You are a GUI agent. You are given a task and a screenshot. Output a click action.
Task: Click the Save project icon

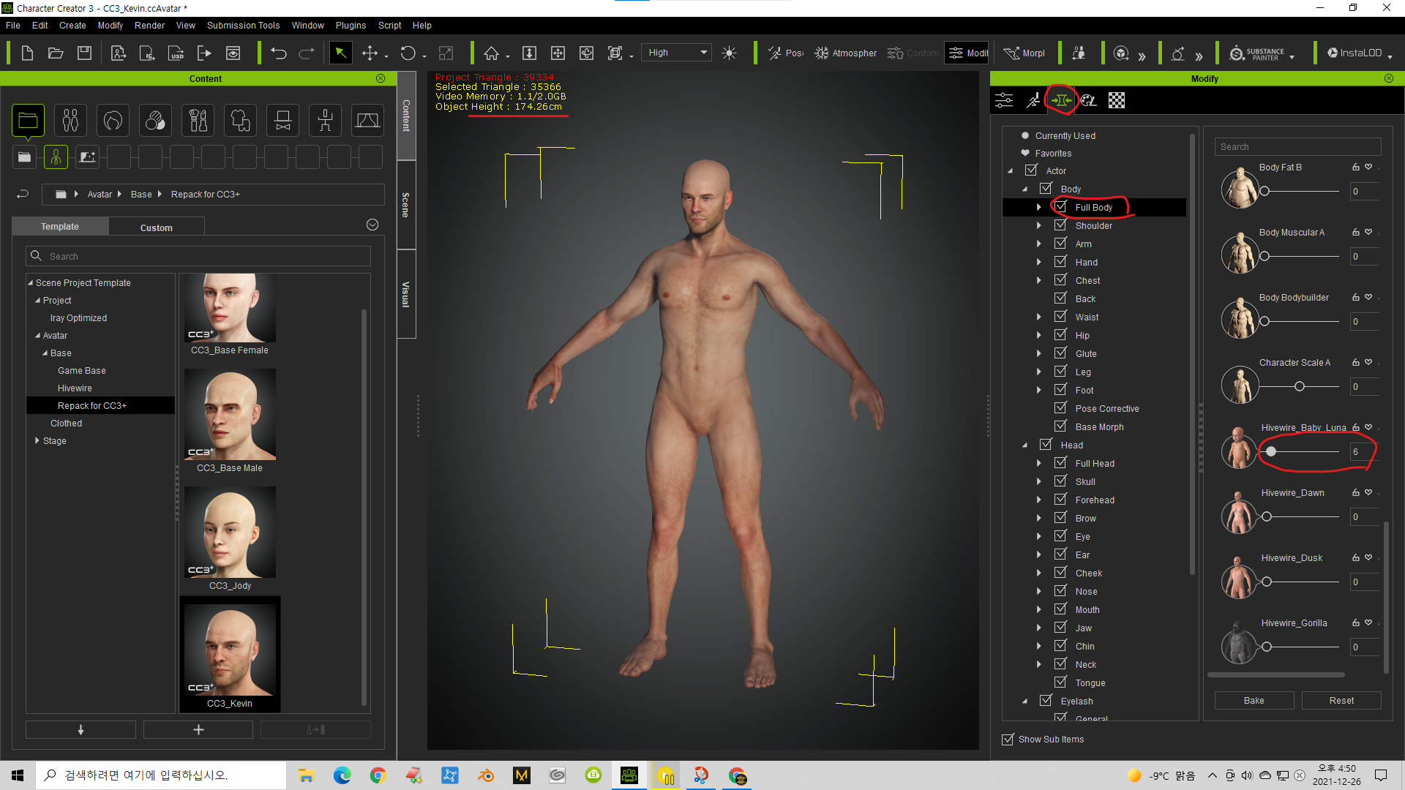point(85,53)
